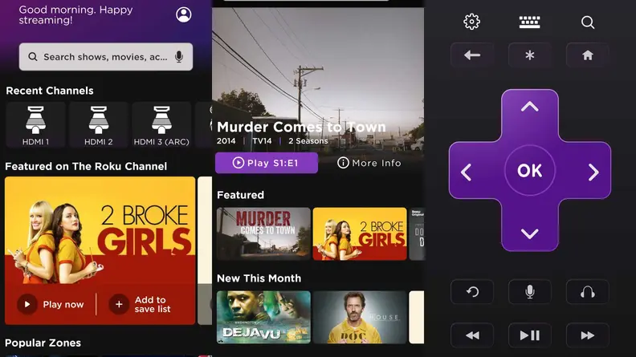Click the Recent Channels heading

click(x=50, y=91)
